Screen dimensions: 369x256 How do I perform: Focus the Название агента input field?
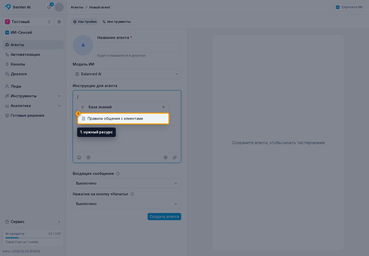coord(139,47)
